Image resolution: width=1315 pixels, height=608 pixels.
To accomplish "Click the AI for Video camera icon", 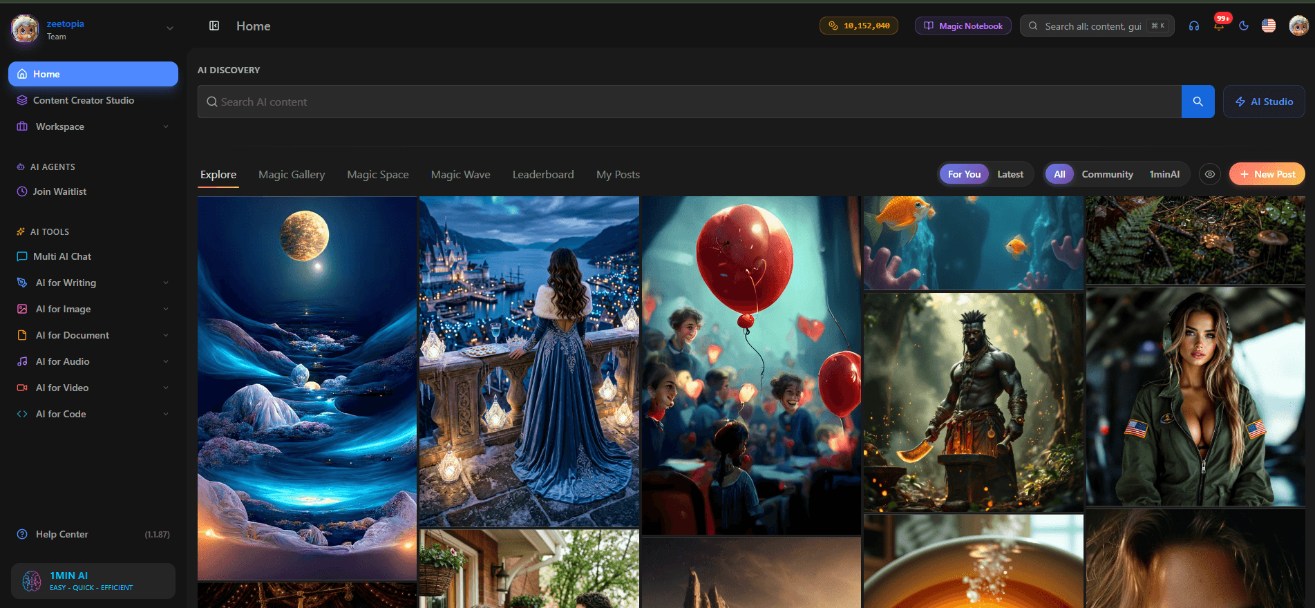I will [22, 388].
